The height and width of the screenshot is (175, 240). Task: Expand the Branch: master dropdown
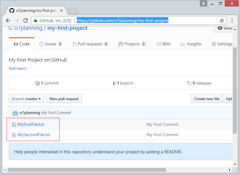(26, 99)
